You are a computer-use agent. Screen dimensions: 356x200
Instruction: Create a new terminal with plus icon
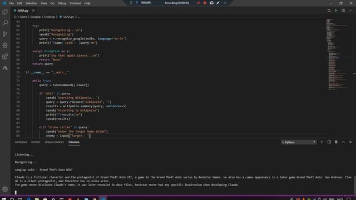(322, 142)
